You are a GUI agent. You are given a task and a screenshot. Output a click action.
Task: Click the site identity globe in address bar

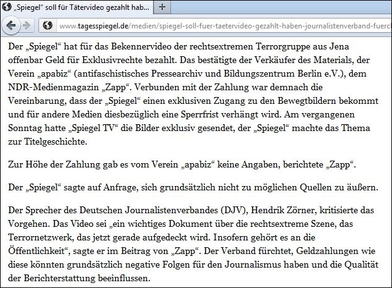click(48, 25)
